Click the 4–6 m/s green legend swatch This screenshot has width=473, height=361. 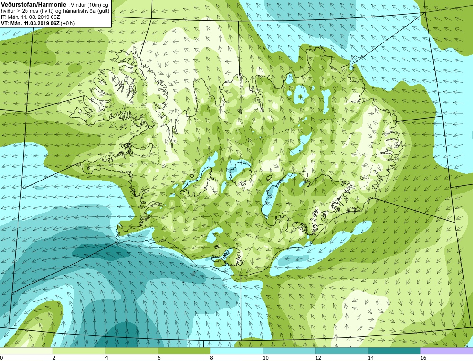pyautogui.click(x=131, y=351)
